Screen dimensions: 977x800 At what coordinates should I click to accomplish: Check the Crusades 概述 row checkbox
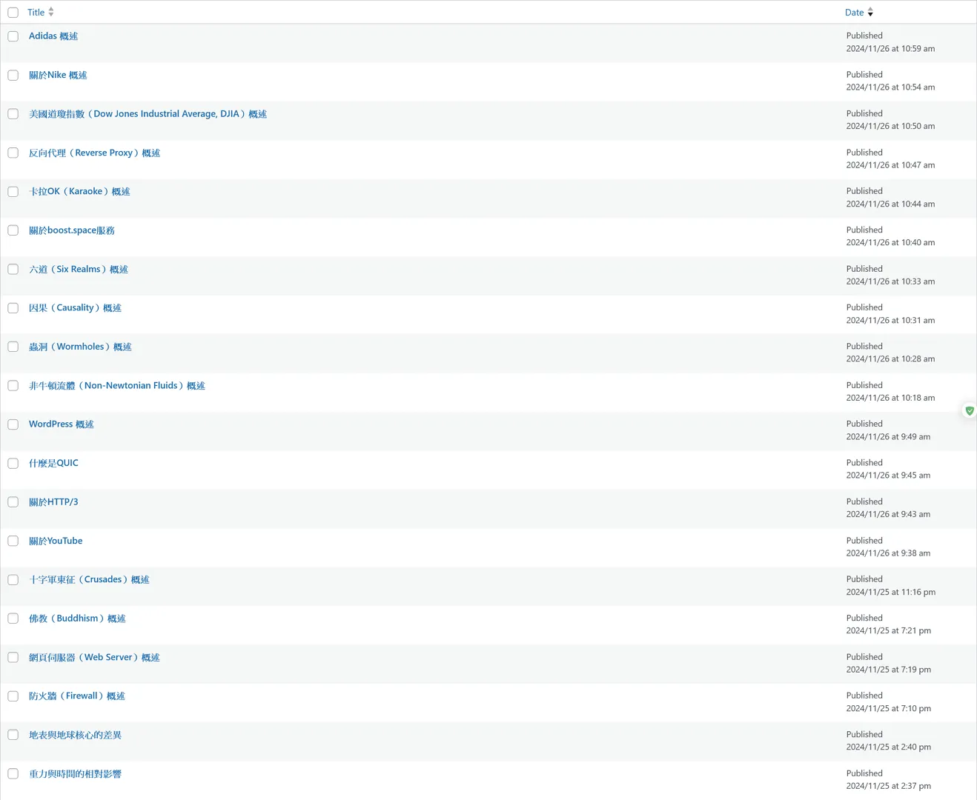coord(13,580)
